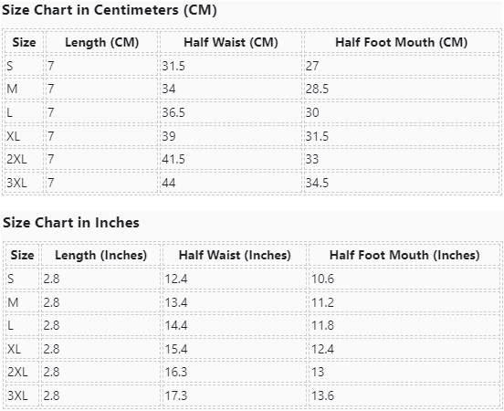Screen dimensions: 504x411
Task: Select the 10.6 inches cell for size S
Action: coord(404,279)
